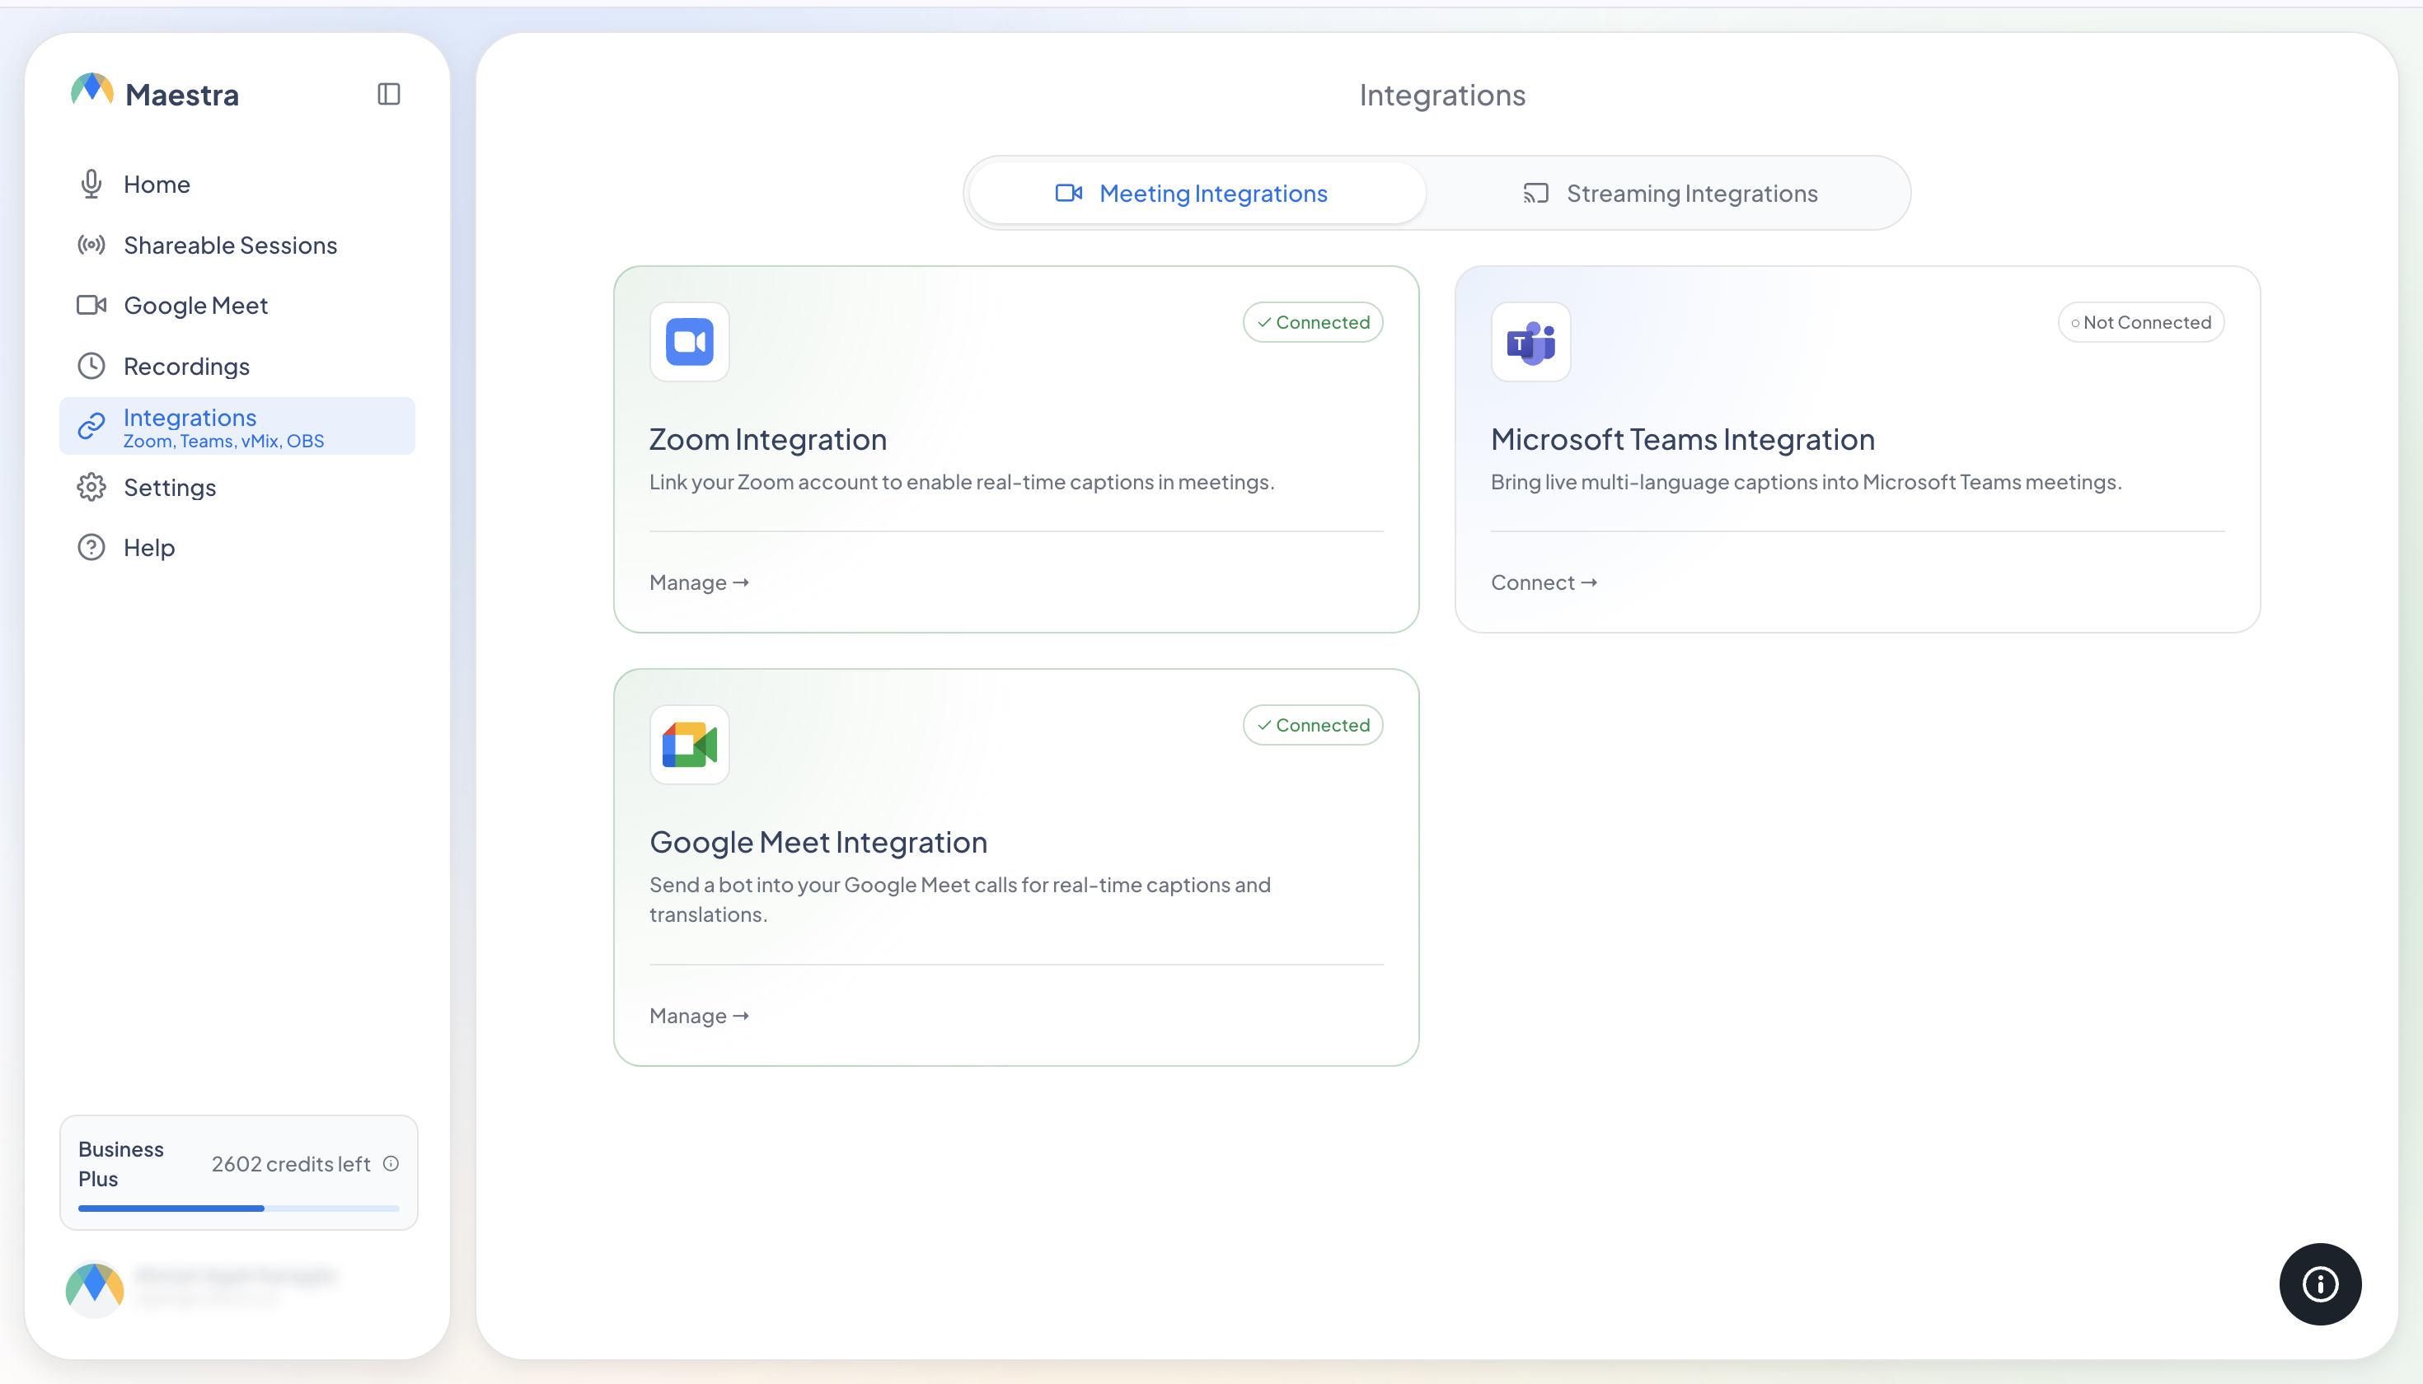The height and width of the screenshot is (1384, 2423).
Task: Click Manage on Google Meet Integration card
Action: [x=699, y=1016]
